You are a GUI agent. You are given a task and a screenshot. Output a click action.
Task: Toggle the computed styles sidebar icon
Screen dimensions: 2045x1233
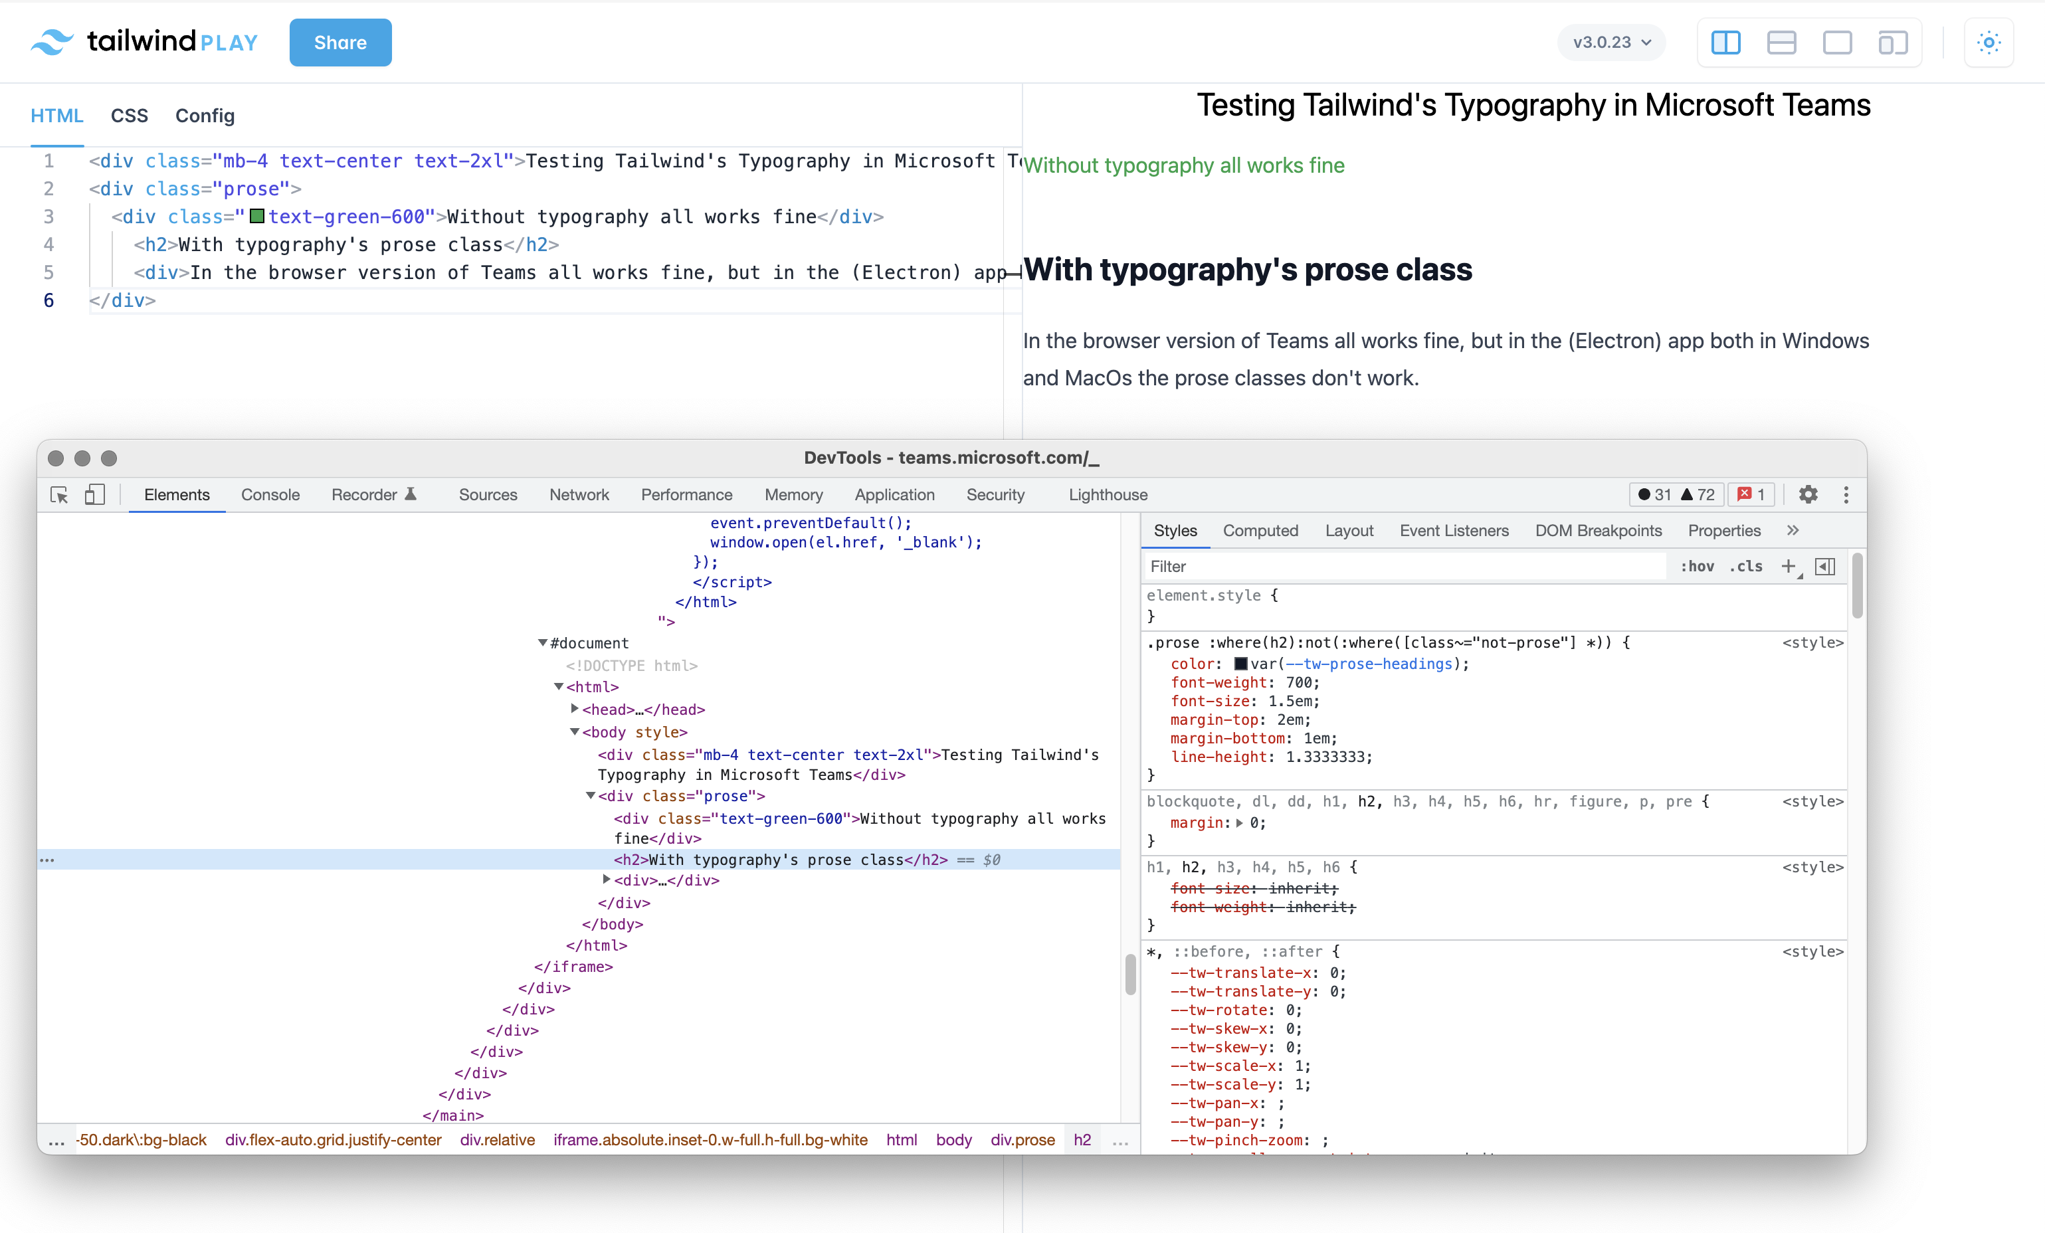(x=1825, y=567)
